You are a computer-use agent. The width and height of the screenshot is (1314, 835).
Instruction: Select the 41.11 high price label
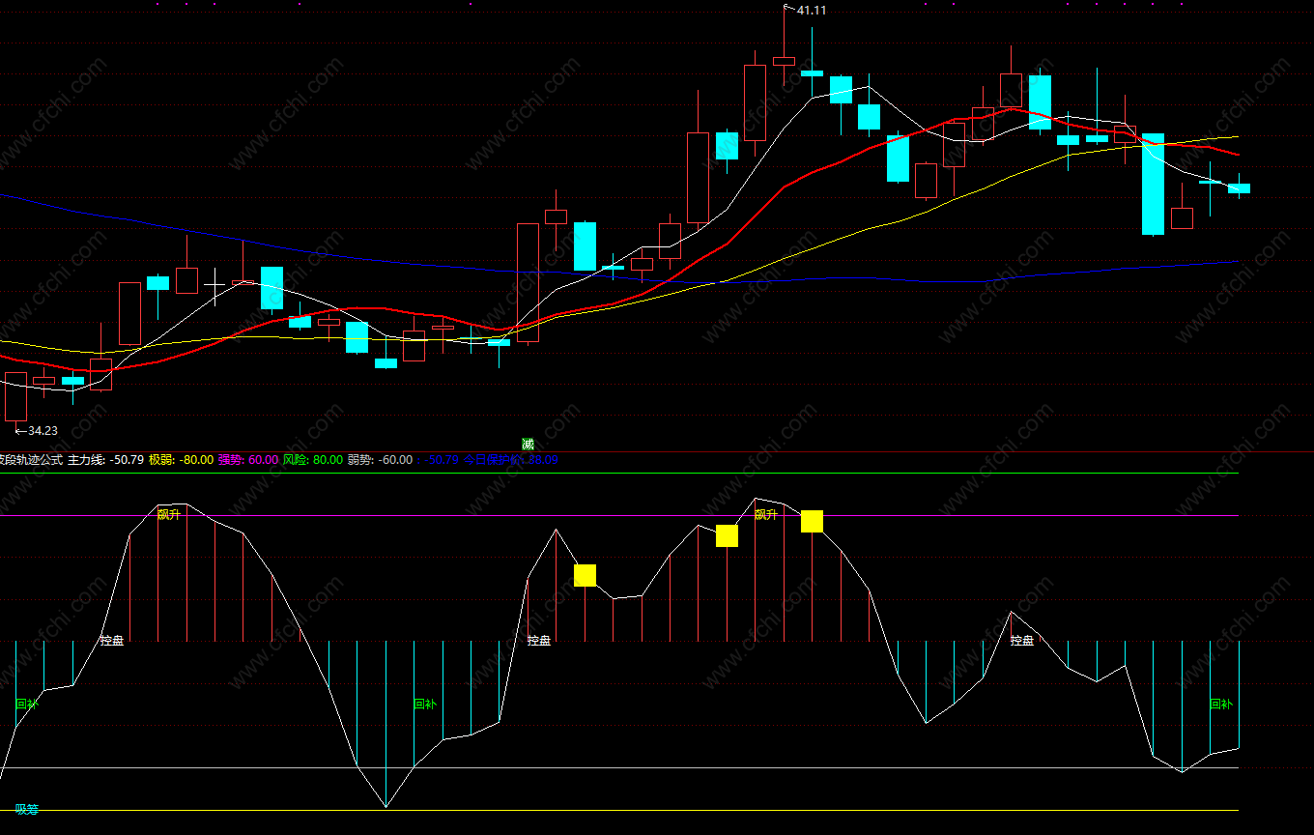[x=812, y=11]
